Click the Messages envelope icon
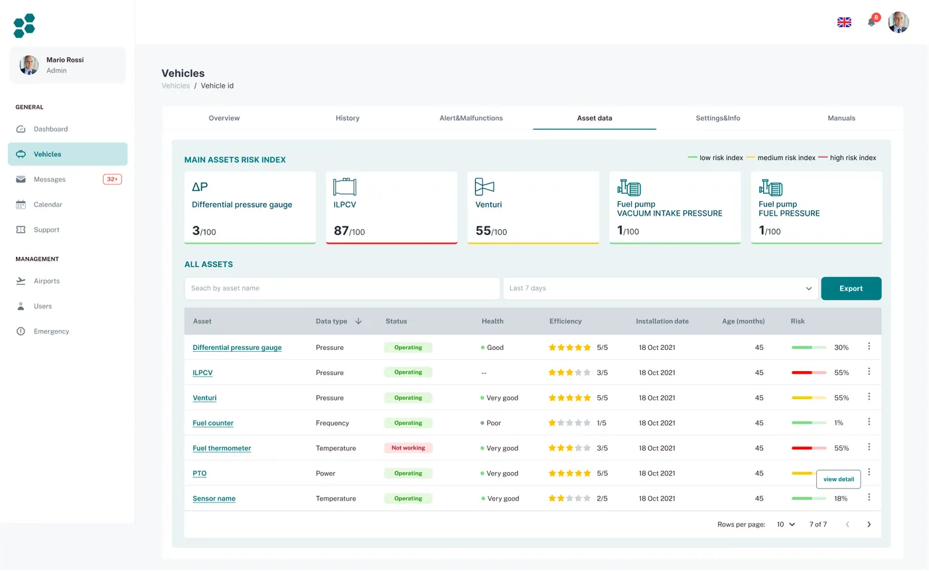This screenshot has height=571, width=929. (21, 179)
